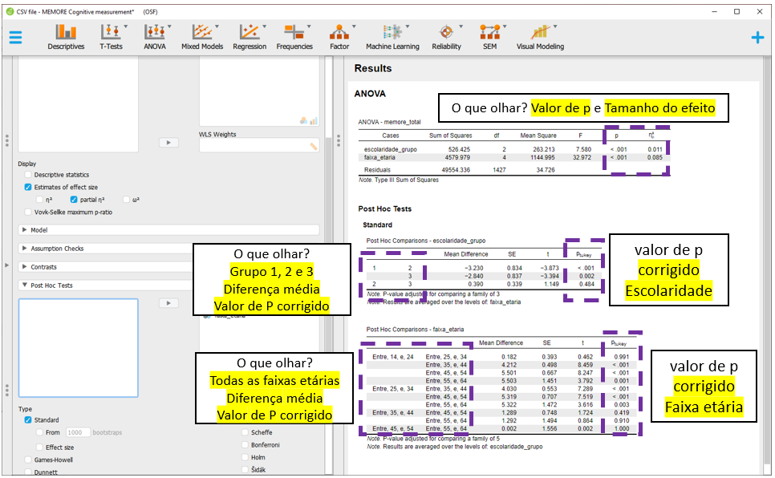
Task: Open the Mixed Models module
Action: (202, 37)
